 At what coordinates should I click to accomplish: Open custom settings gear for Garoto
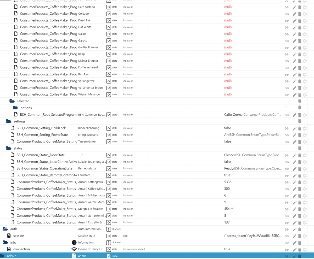pyautogui.click(x=305, y=41)
